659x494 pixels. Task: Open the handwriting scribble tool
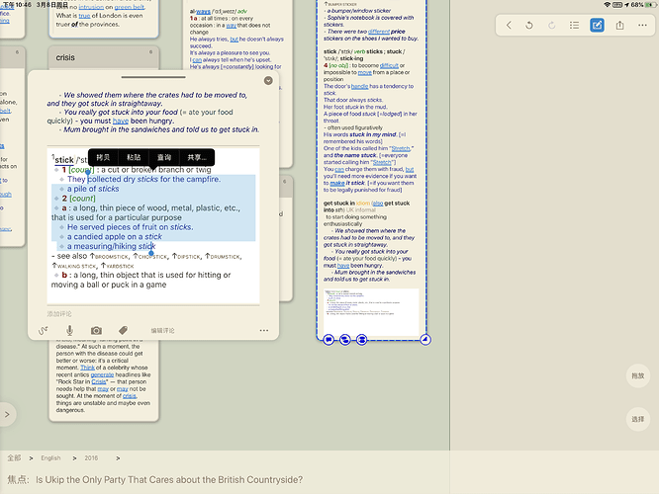(x=43, y=331)
